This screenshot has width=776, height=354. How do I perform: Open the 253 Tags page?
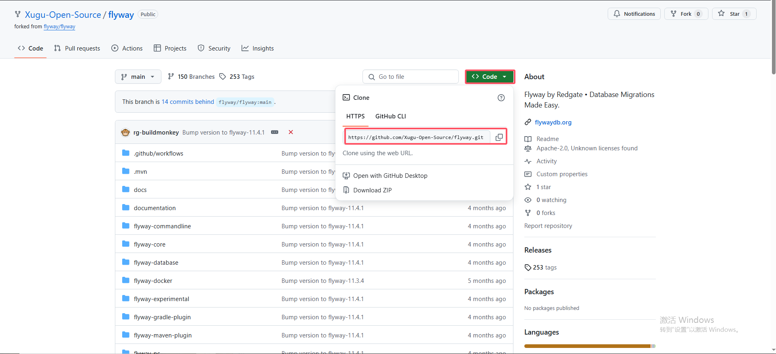(237, 77)
